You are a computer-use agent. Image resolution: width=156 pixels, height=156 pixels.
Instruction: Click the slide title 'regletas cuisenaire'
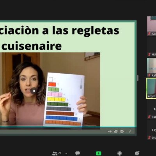(60, 38)
